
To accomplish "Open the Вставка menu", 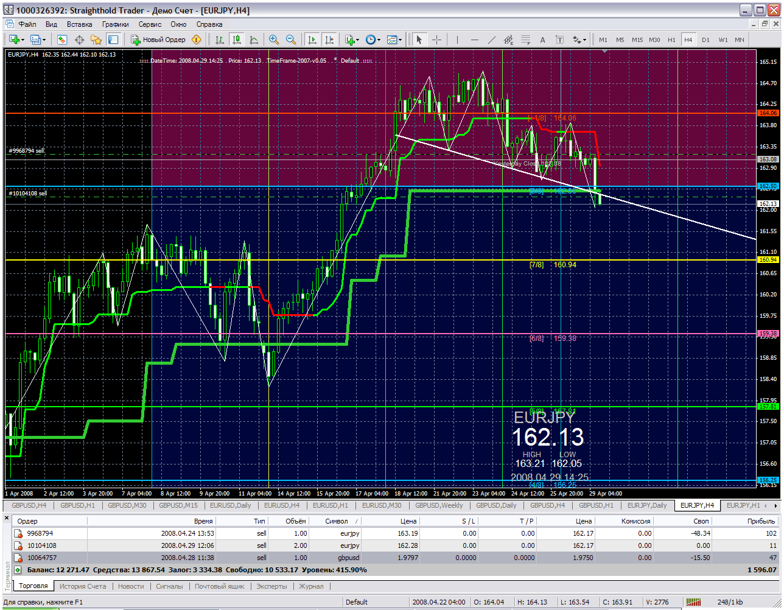I will [x=80, y=24].
